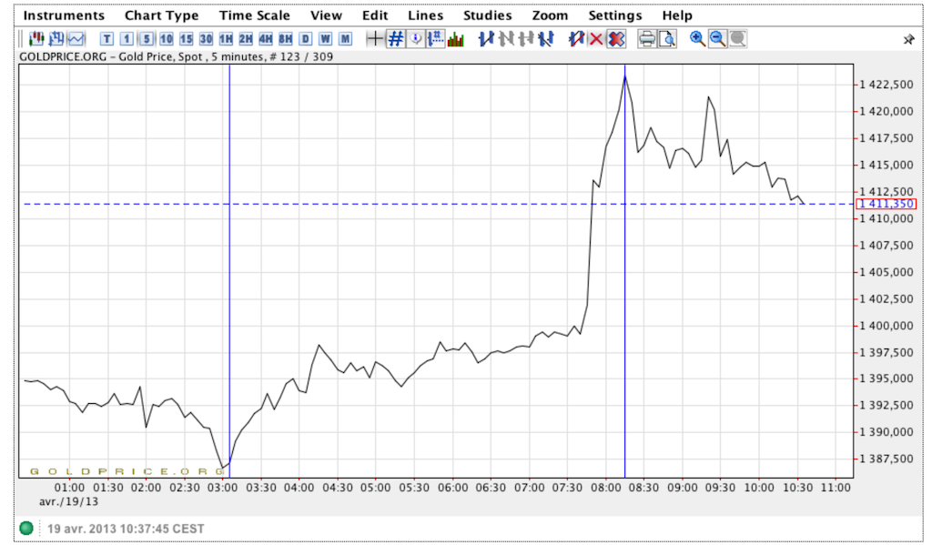Zoom out with the minus magnifier
The image size is (932, 545).
click(x=717, y=39)
